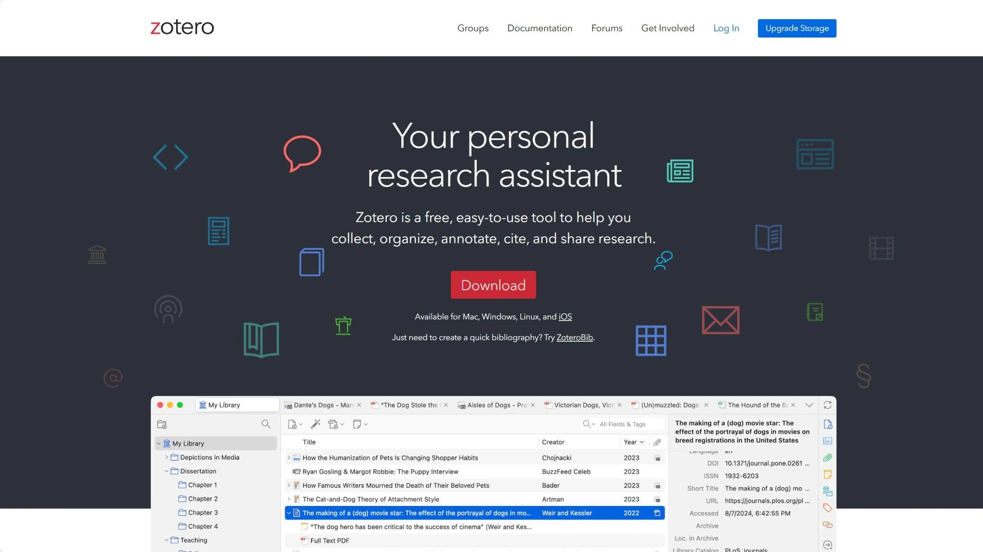The height and width of the screenshot is (552, 983).
Task: Open the New Item dropdown
Action: click(x=295, y=424)
